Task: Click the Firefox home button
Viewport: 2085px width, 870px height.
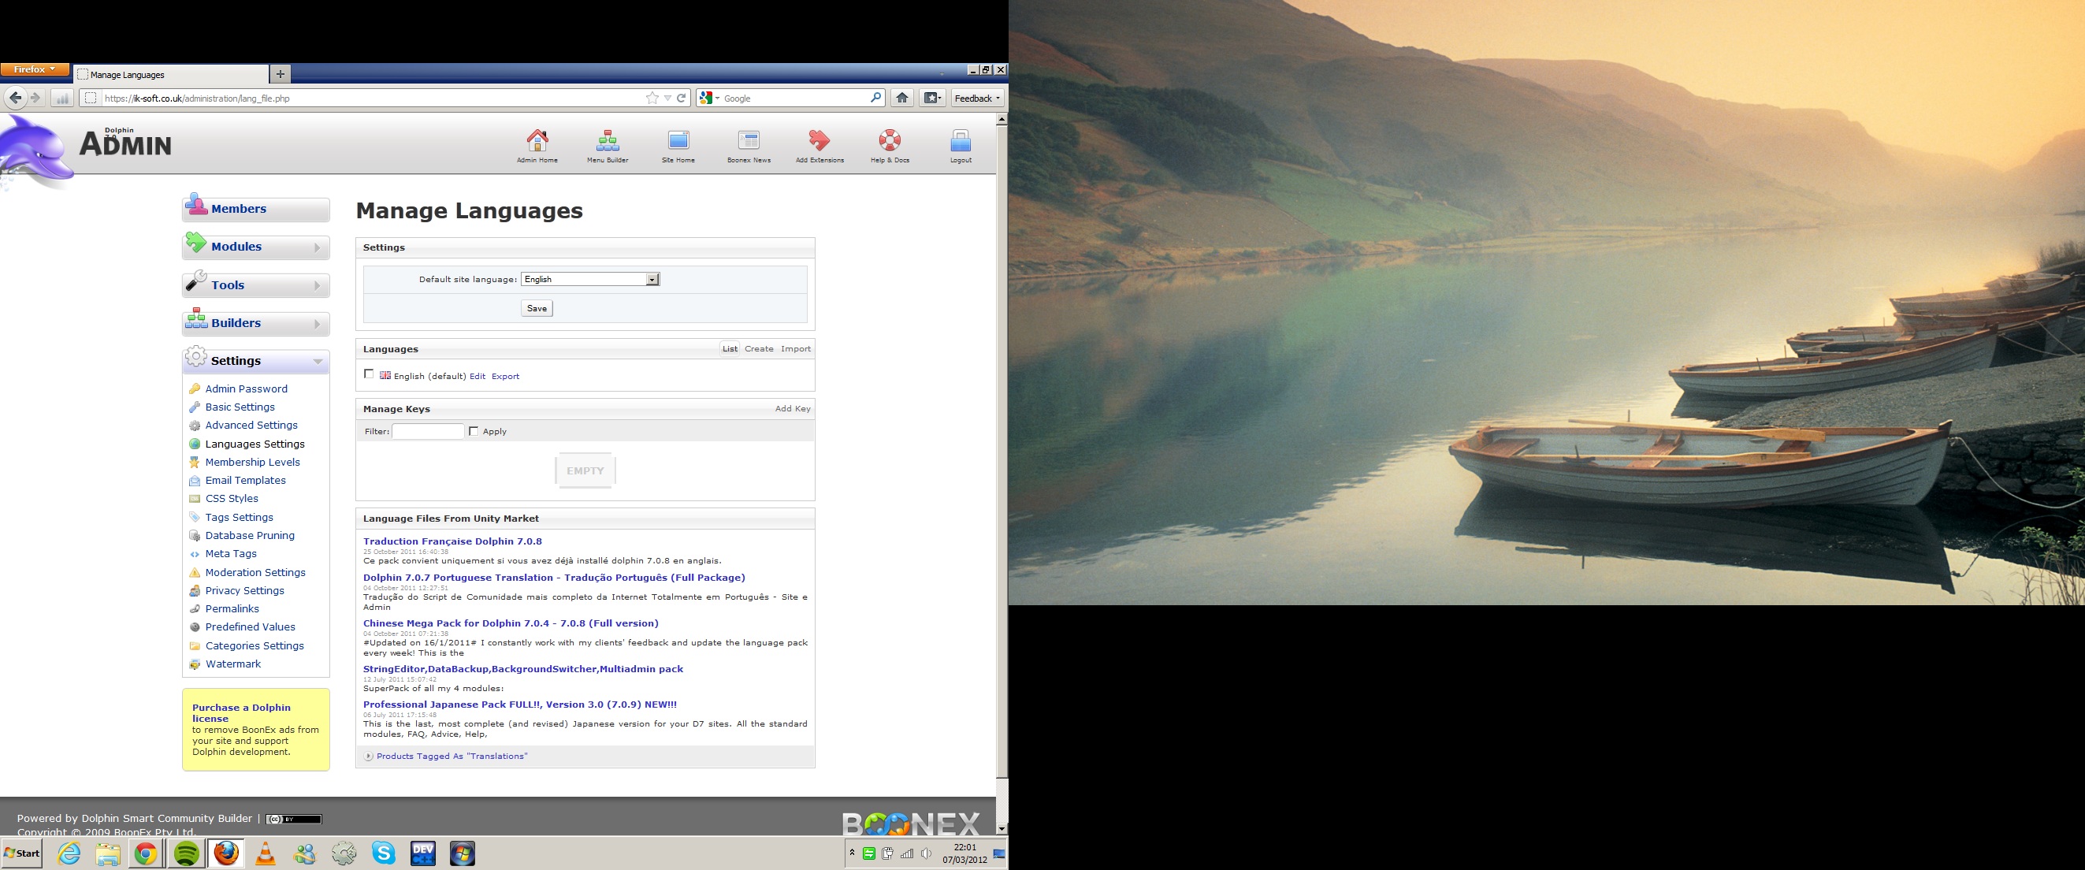Action: pos(901,98)
